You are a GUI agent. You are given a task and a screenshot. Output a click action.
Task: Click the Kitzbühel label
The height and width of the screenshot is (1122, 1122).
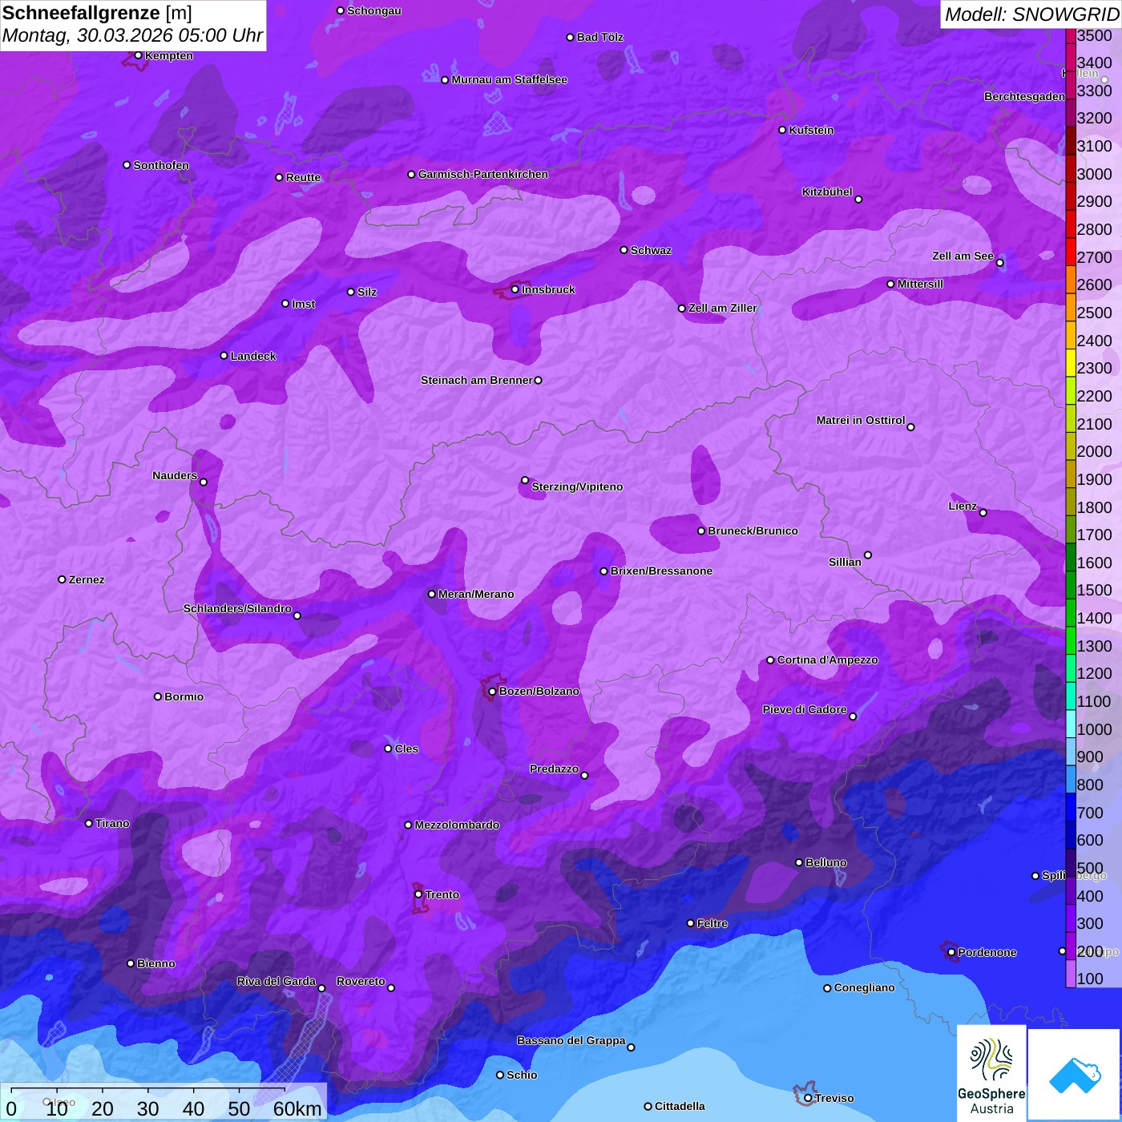click(x=827, y=192)
